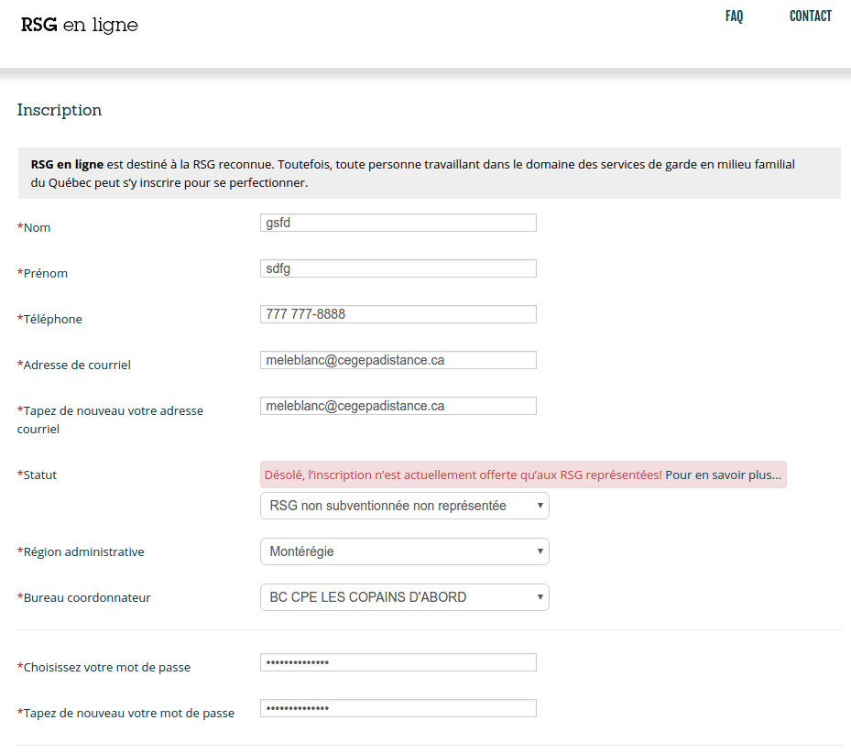Expand the Région administrative dropdown
Viewport: 851px width, 753px height.
[x=404, y=551]
